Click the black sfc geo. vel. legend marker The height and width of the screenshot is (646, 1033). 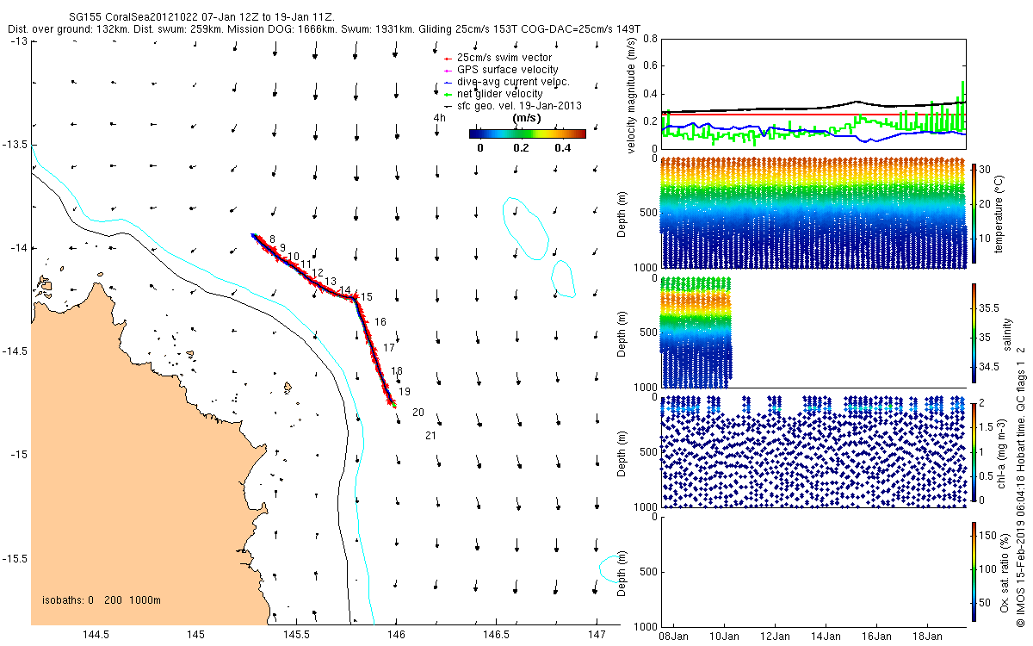[447, 106]
